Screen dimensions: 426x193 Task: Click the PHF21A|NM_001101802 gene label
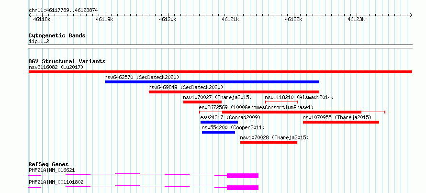pyautogui.click(x=56, y=182)
